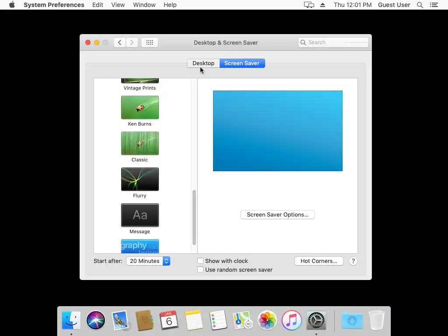Minimize the window with yellow button

[x=97, y=42]
